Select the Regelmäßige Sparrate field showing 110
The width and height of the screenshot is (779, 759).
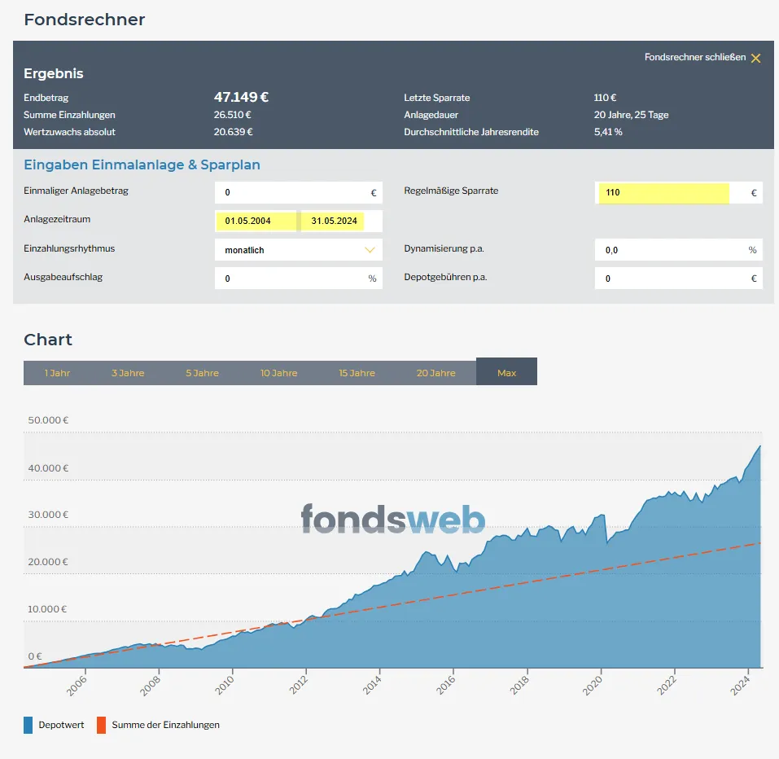coord(663,193)
